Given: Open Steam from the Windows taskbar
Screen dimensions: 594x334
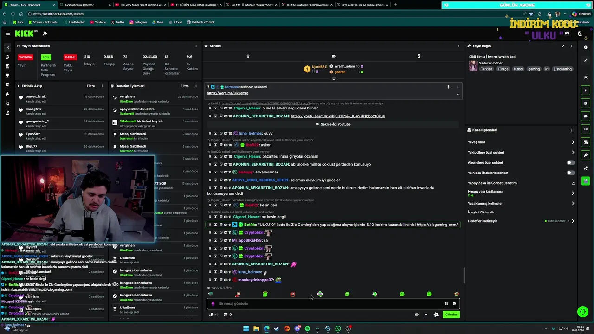Looking at the screenshot, I should click(x=277, y=328).
